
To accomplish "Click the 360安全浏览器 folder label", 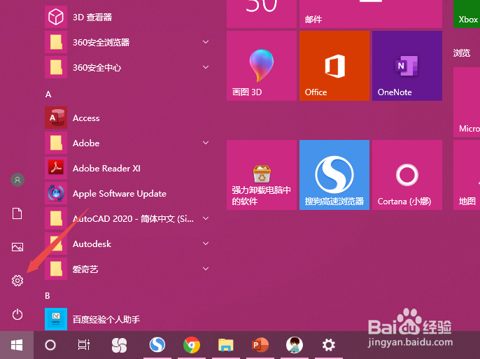I will (x=101, y=42).
